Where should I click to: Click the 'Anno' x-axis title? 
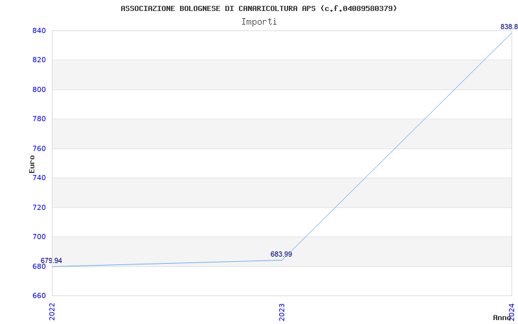(x=502, y=318)
